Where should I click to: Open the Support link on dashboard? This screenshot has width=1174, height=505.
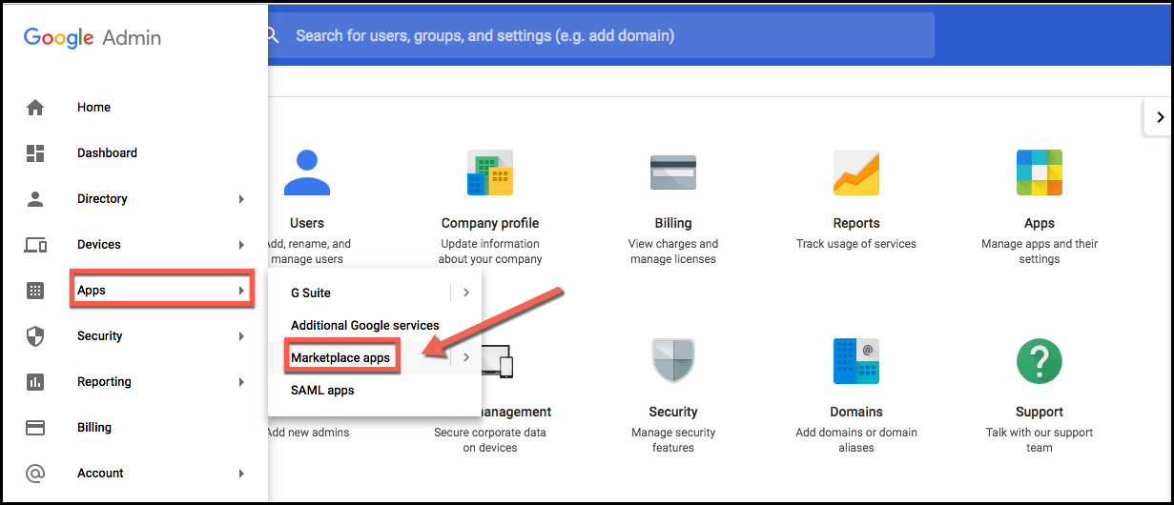click(x=1040, y=412)
